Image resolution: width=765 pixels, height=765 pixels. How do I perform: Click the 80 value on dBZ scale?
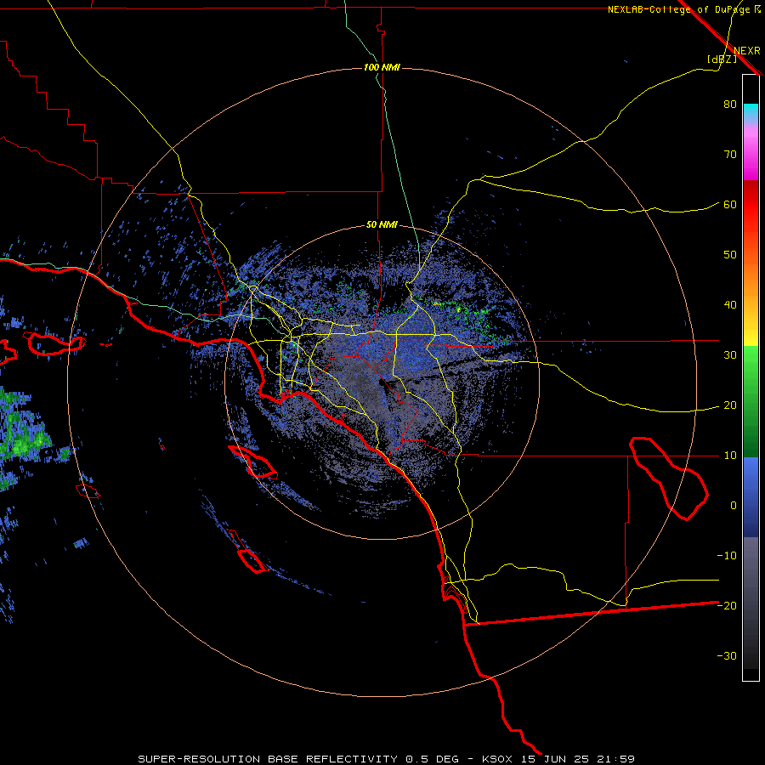tap(730, 105)
